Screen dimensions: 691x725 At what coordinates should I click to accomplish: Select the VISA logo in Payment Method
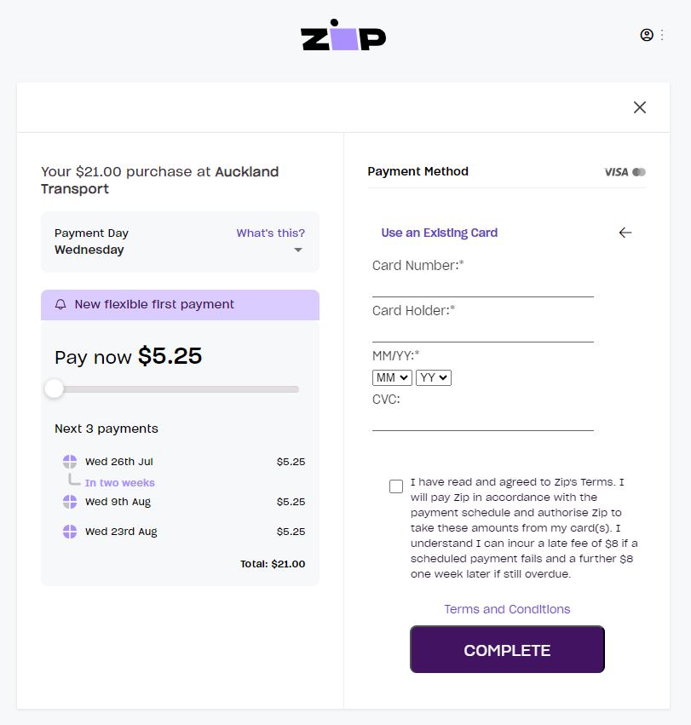[616, 171]
